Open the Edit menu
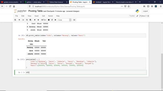163x91 pixels. (x=23, y=16)
